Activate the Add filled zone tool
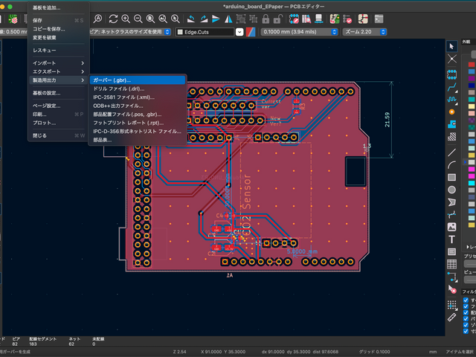This screenshot has height=357, width=476. [451, 125]
